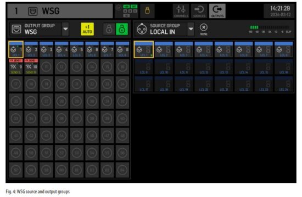Expand the Source Group Local In dropdown

tap(191, 29)
